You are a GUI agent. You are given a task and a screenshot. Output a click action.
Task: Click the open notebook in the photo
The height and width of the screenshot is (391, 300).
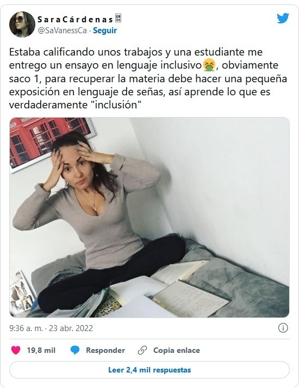tap(188, 298)
